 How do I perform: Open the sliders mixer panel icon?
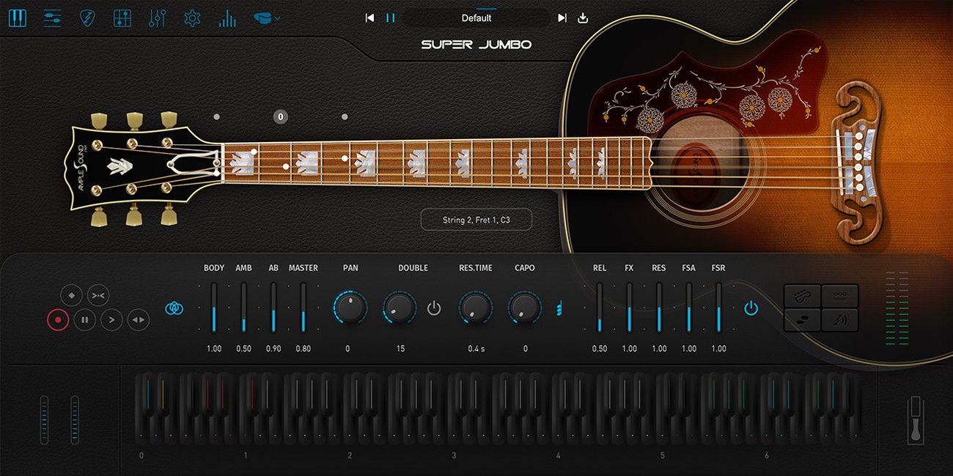click(52, 18)
